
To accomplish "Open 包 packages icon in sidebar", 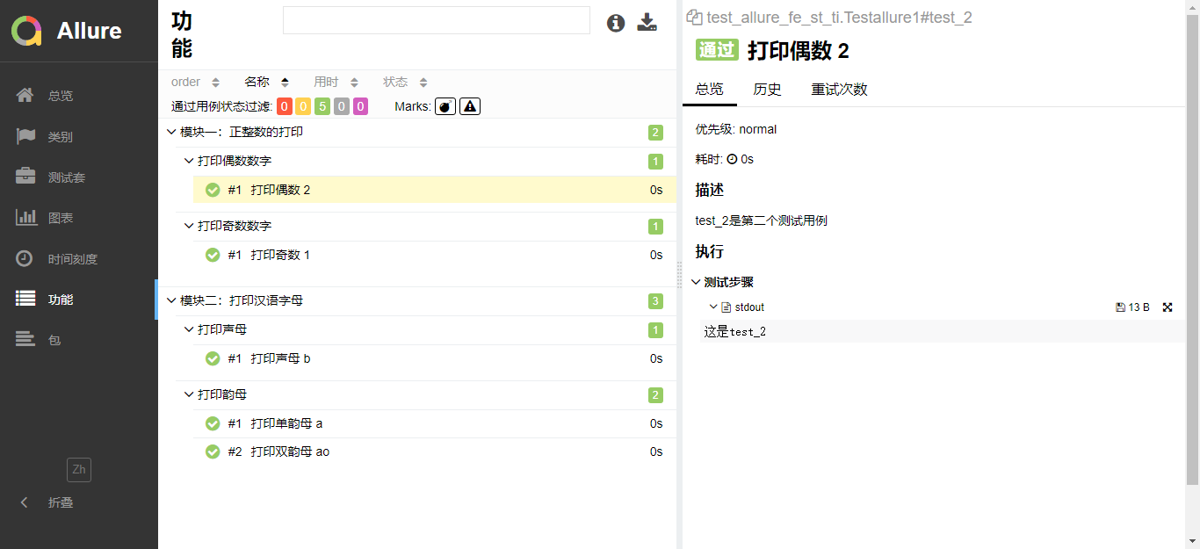I will (25, 339).
